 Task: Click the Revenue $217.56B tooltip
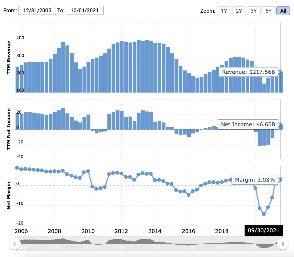pyautogui.click(x=249, y=72)
